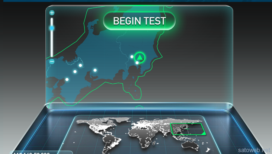Open the satoweb.net watermark link
This screenshot has height=154, width=272.
click(254, 150)
